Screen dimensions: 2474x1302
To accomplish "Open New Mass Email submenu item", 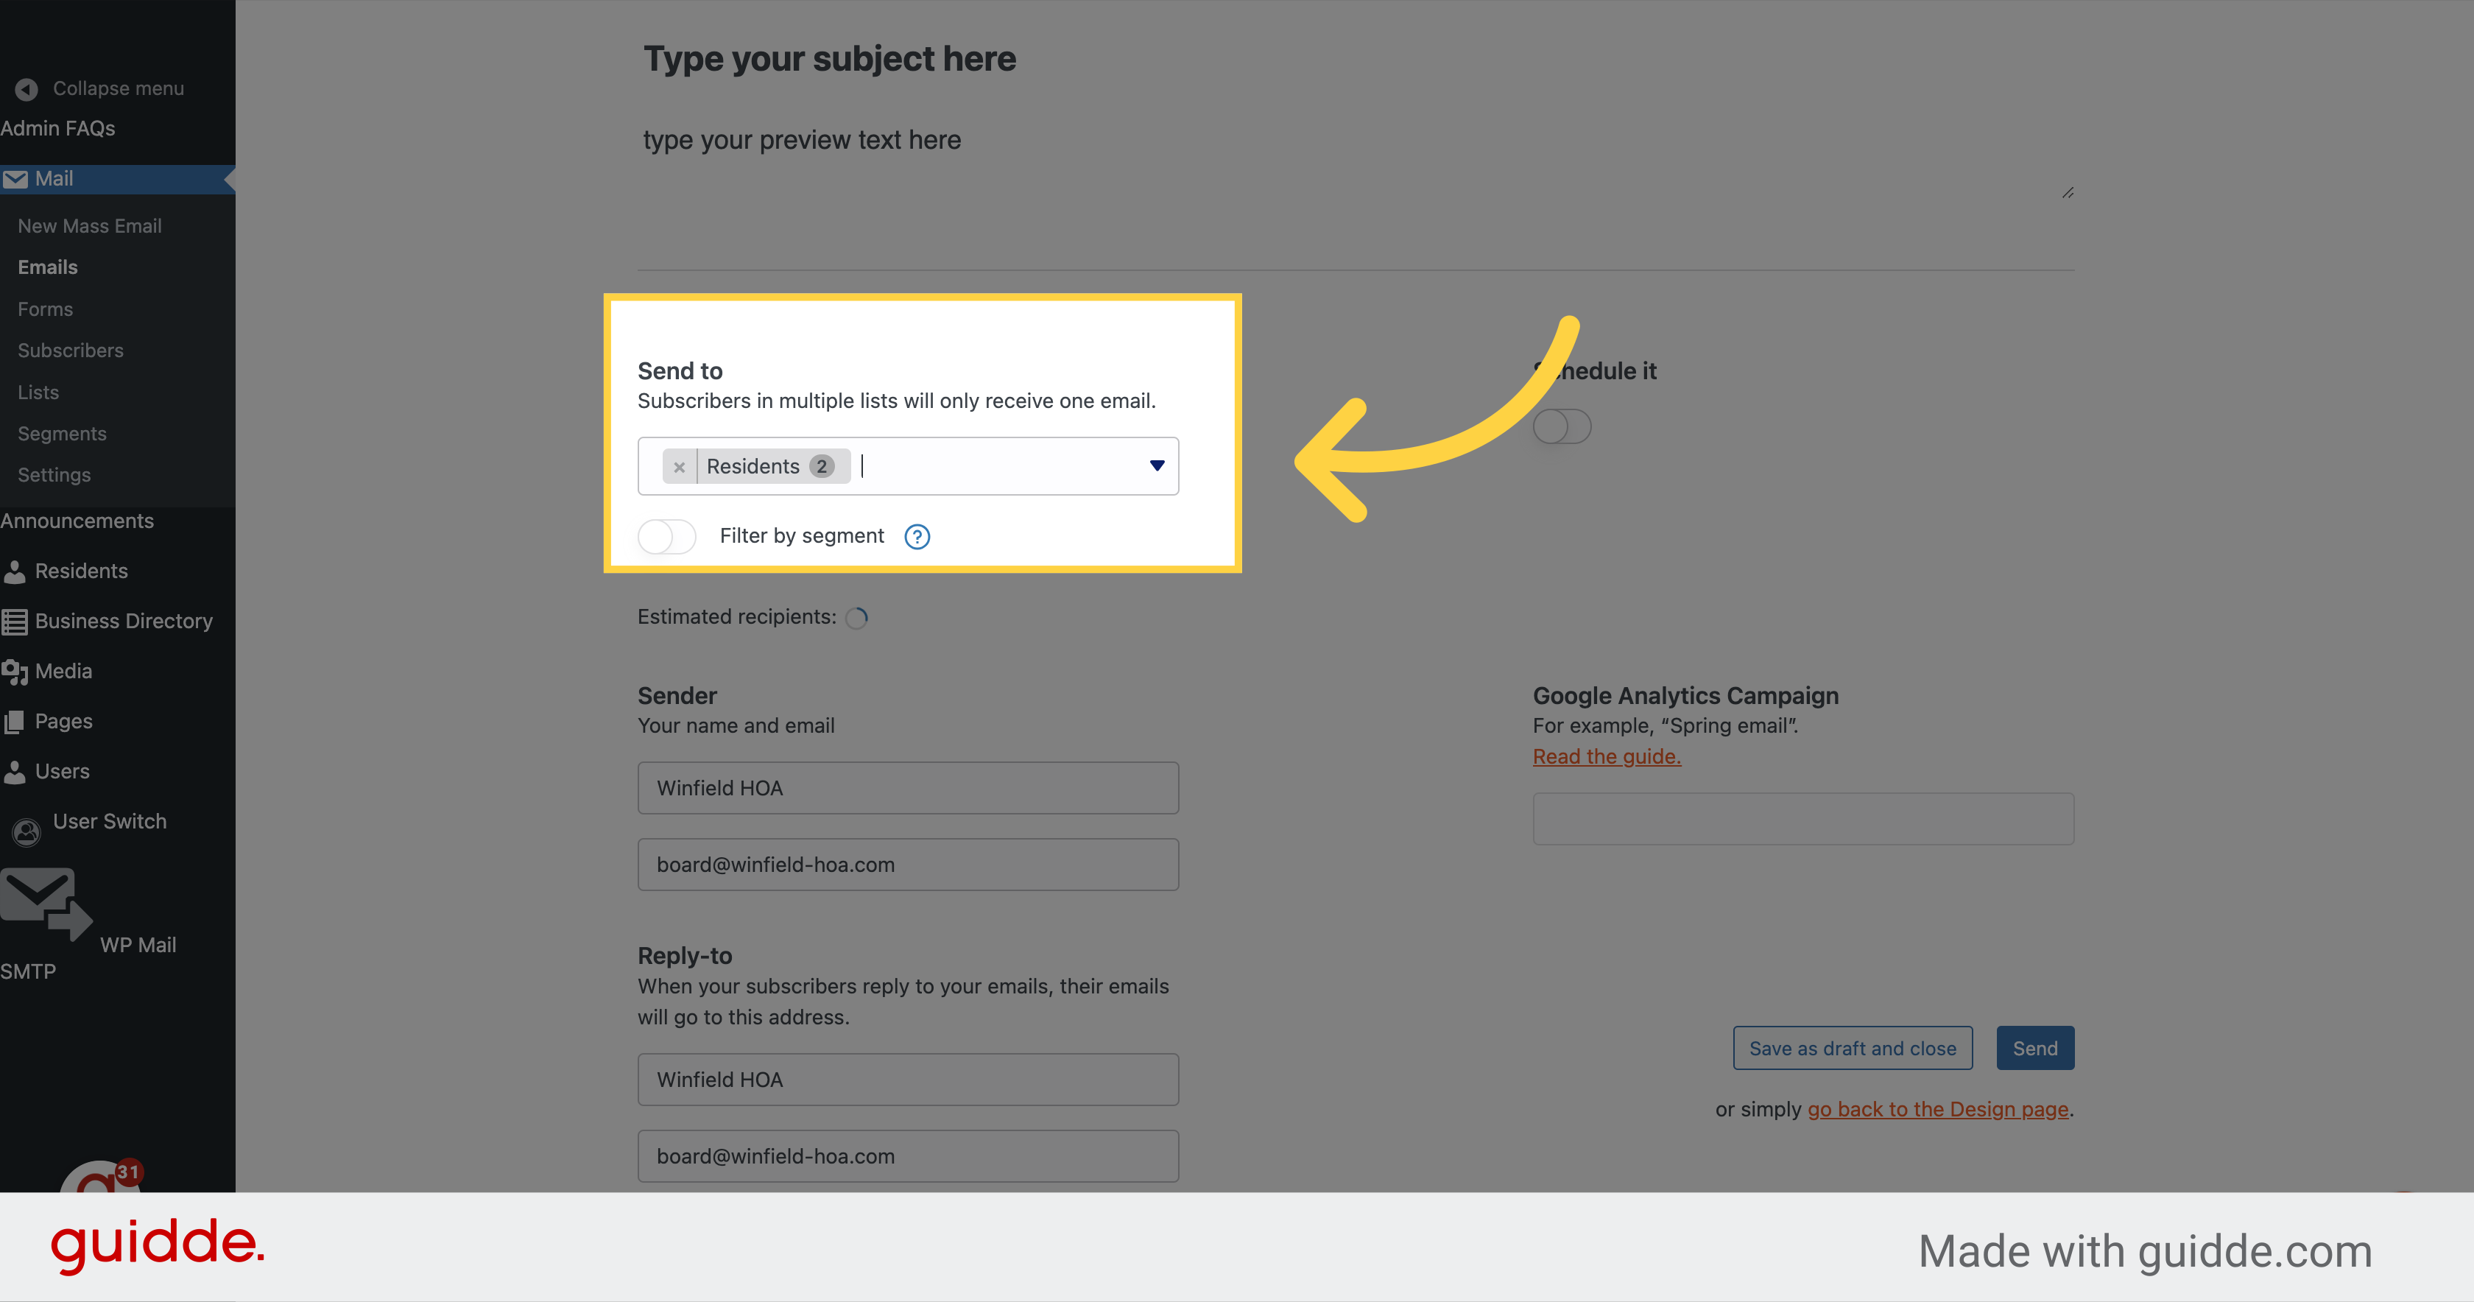I will point(89,227).
